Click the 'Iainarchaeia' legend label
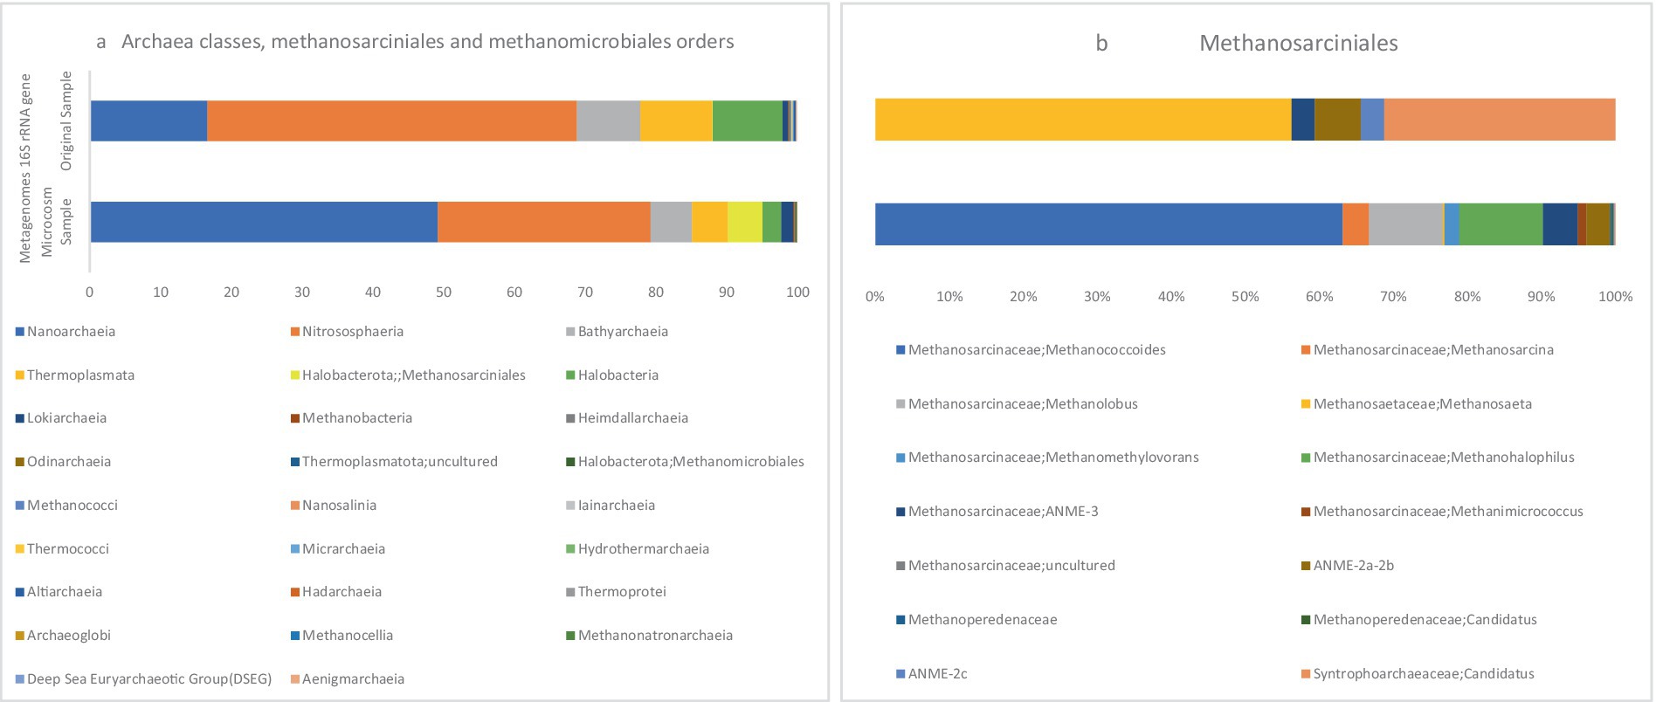This screenshot has width=1656, height=702. [617, 506]
